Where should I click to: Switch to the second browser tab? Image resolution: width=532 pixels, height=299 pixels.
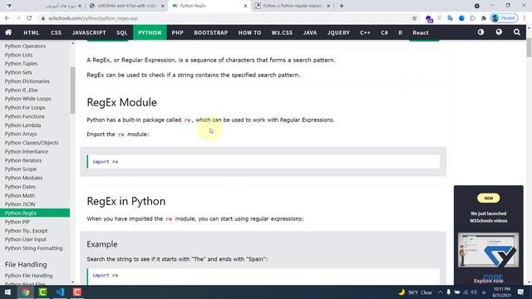tap(126, 6)
